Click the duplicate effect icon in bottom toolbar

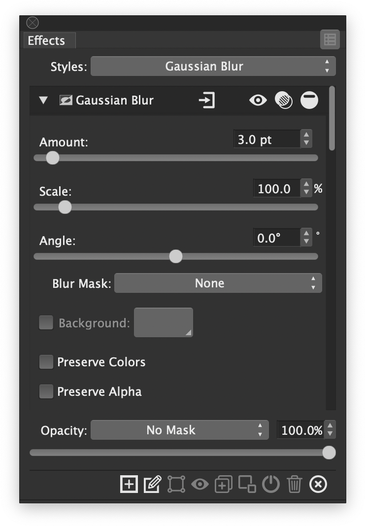pos(223,484)
